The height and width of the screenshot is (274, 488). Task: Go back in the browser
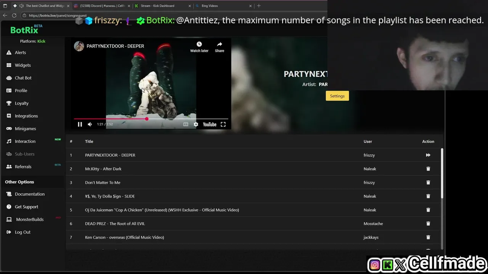pyautogui.click(x=5, y=15)
